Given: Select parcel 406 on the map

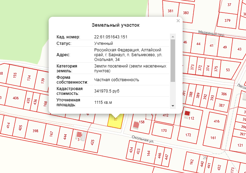Looking at the screenshot, I should pos(16,98).
